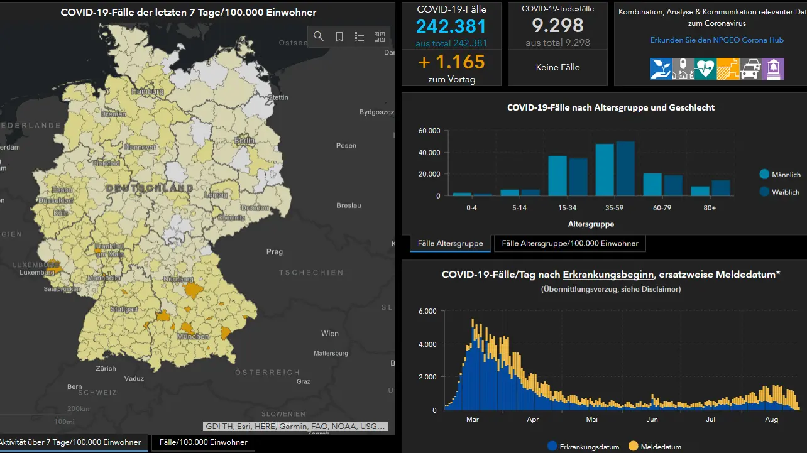Open the NPGEO Corona Hub link

tap(716, 40)
